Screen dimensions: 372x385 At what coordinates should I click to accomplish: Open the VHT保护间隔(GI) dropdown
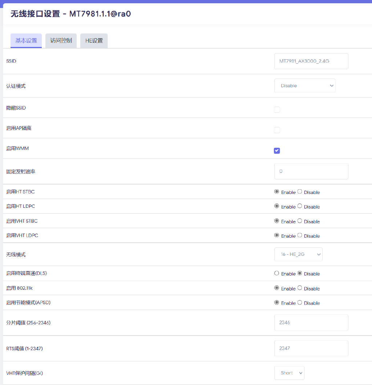point(289,373)
